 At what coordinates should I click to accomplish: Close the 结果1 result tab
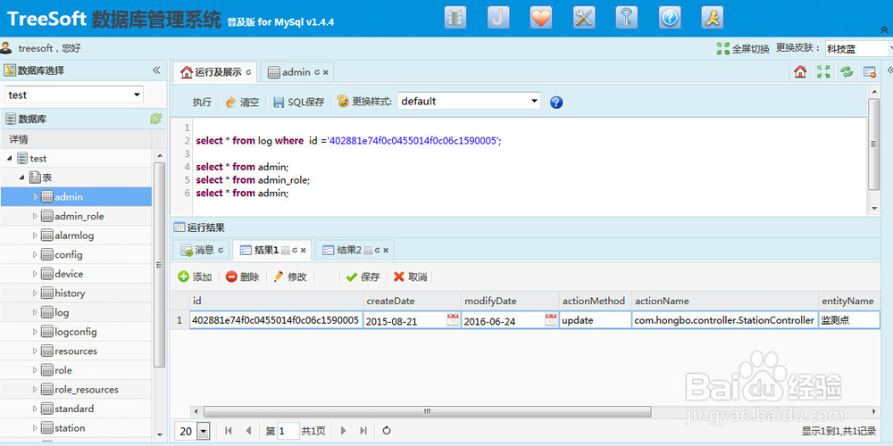pos(304,250)
